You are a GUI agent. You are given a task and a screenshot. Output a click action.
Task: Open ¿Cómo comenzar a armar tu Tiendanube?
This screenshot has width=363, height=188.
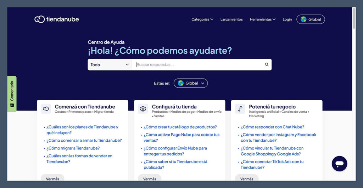[x=84, y=141]
